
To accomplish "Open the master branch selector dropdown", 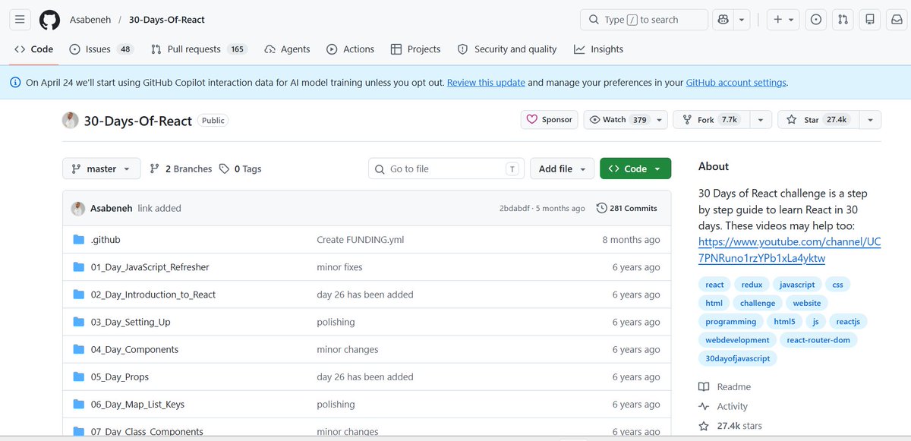I will point(101,169).
